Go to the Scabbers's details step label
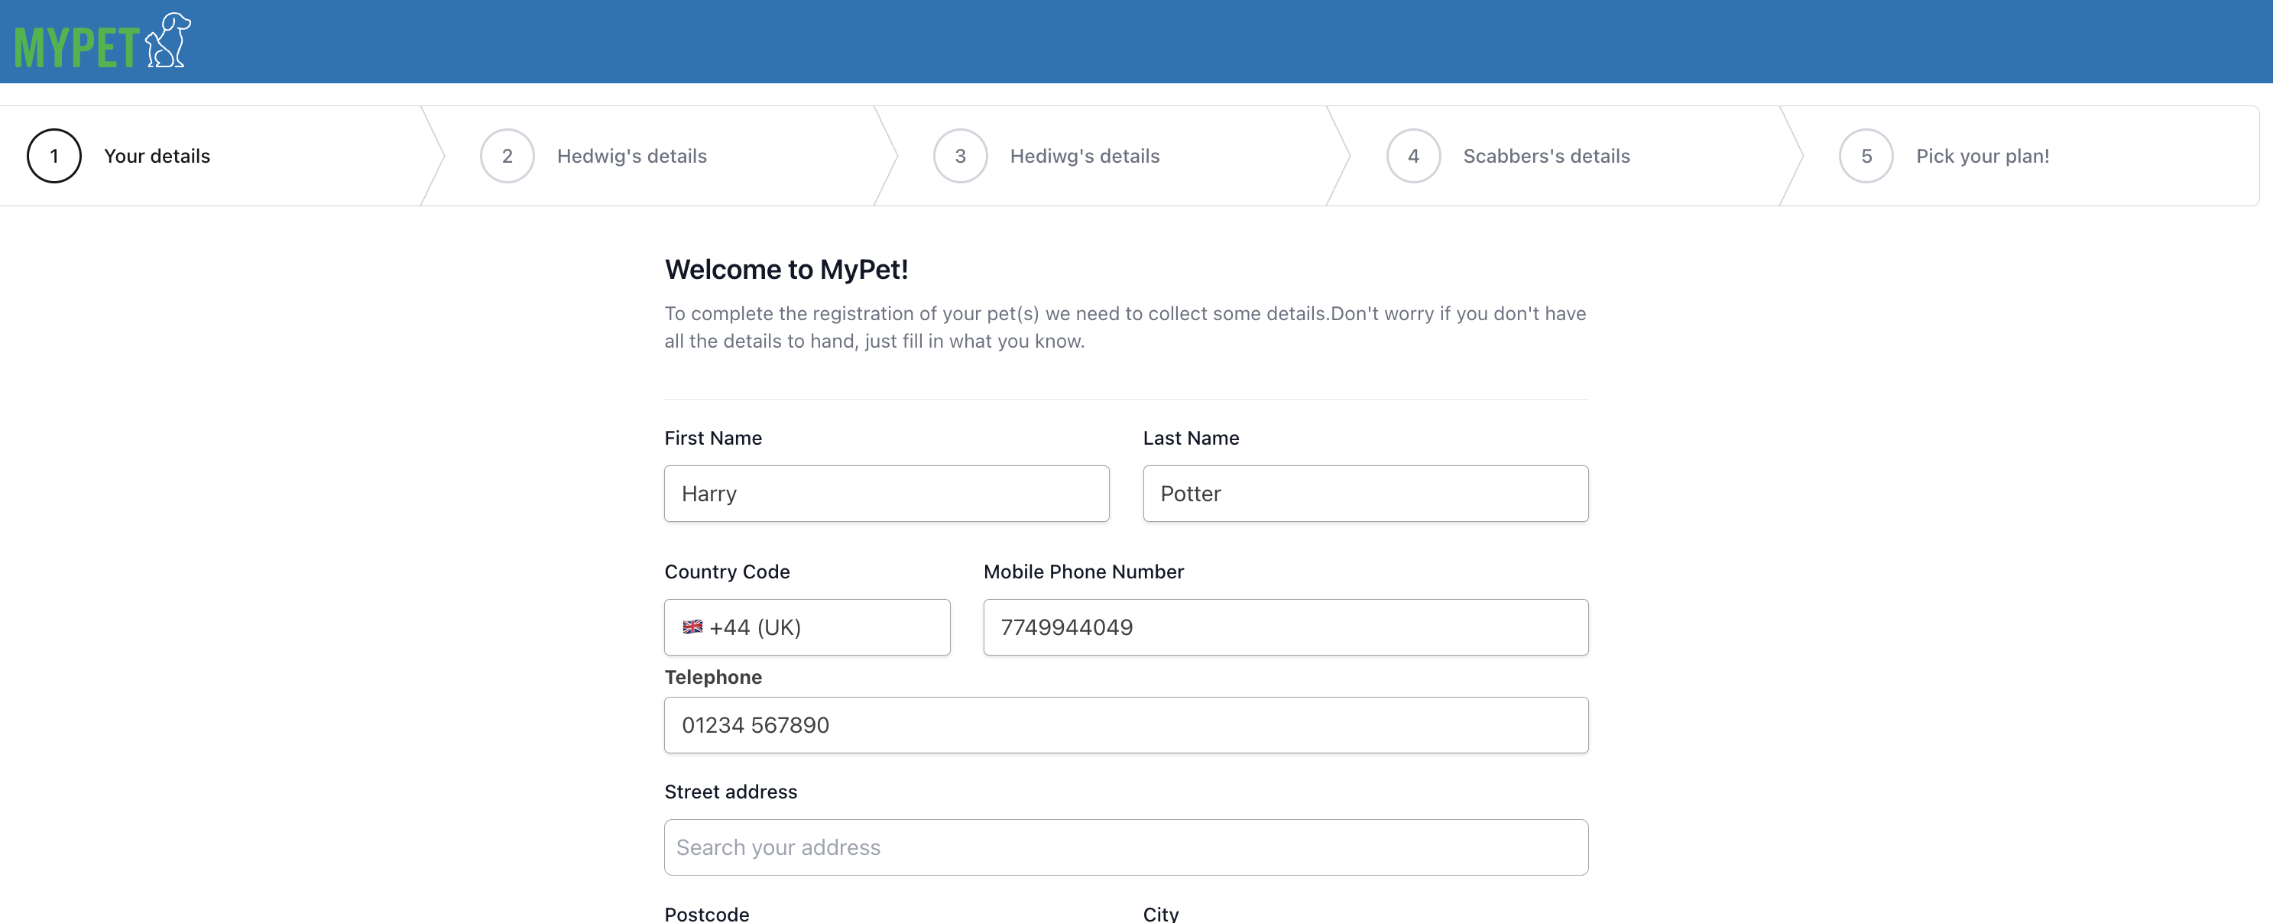Image resolution: width=2273 pixels, height=923 pixels. (x=1546, y=156)
